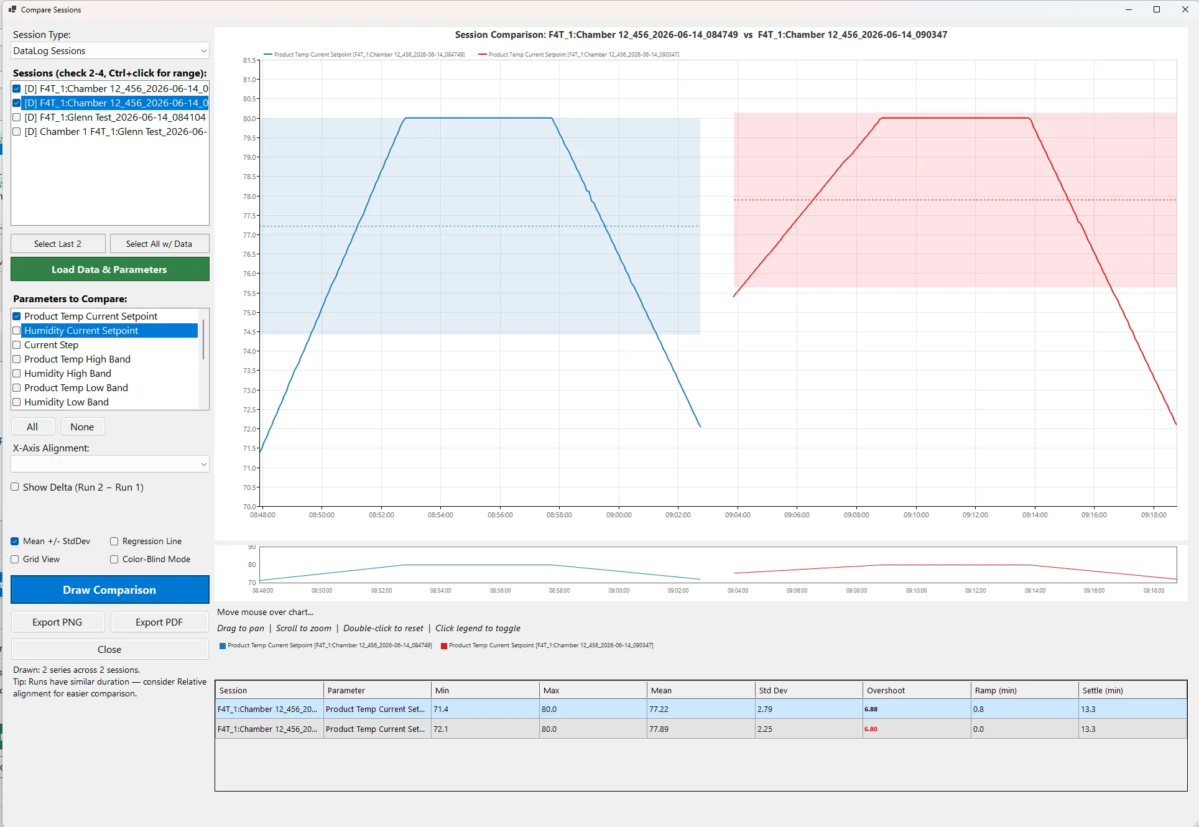Enable the Regression Line option
The width and height of the screenshot is (1199, 827).
114,542
